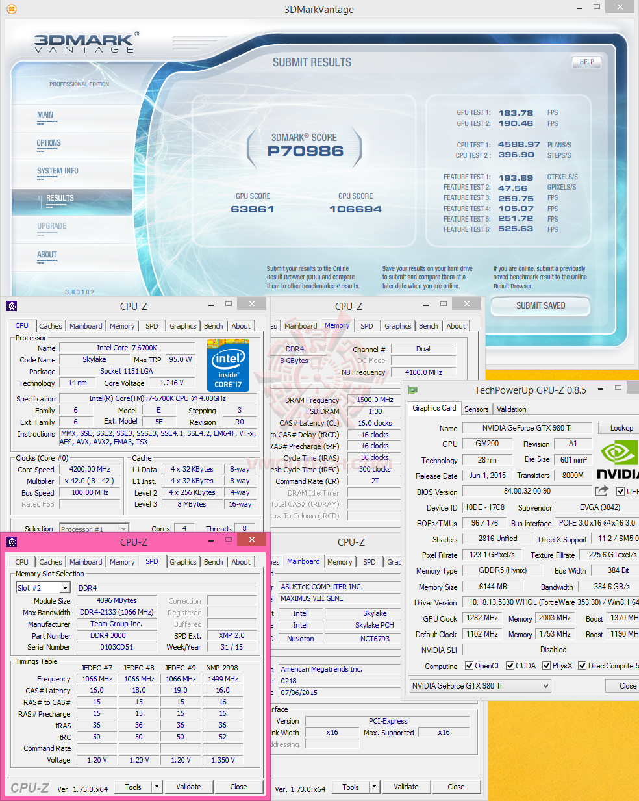Click the GPU-Z title bar app icon
The image size is (639, 801).
[412, 390]
